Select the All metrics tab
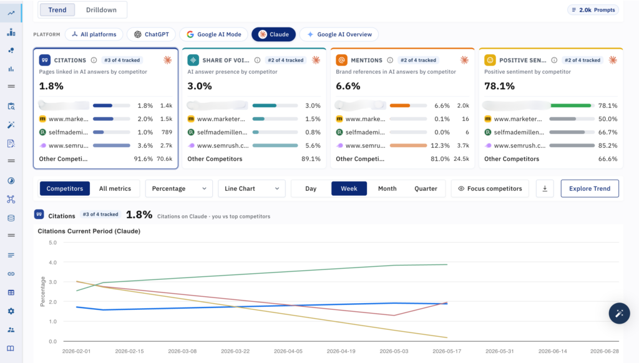 [x=115, y=188]
